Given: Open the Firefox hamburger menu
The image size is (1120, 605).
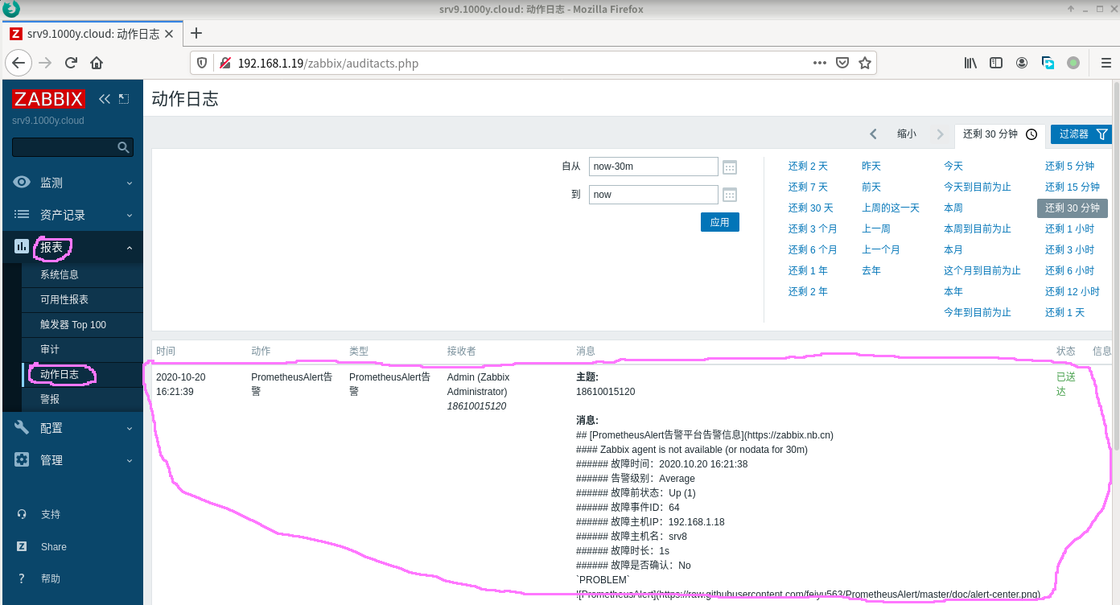Looking at the screenshot, I should pyautogui.click(x=1106, y=63).
